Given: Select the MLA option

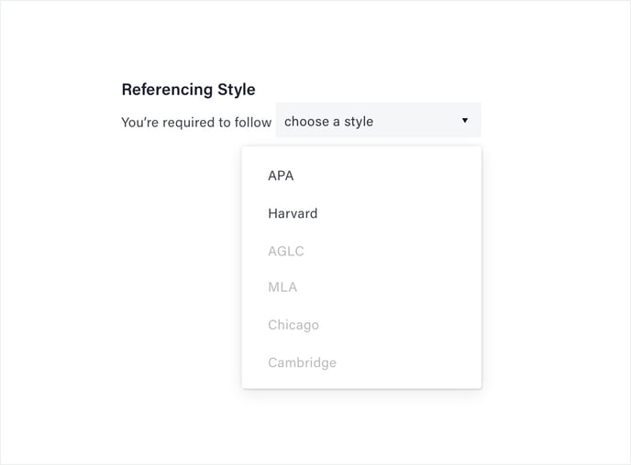Looking at the screenshot, I should point(282,287).
